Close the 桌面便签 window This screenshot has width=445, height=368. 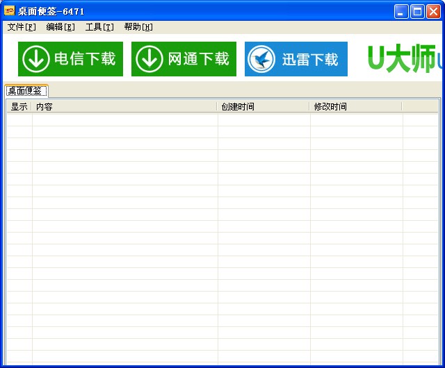tap(433, 12)
